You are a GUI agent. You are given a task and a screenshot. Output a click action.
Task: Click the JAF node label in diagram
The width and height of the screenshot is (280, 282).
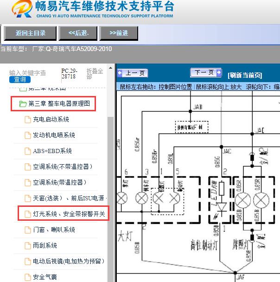[241, 277]
